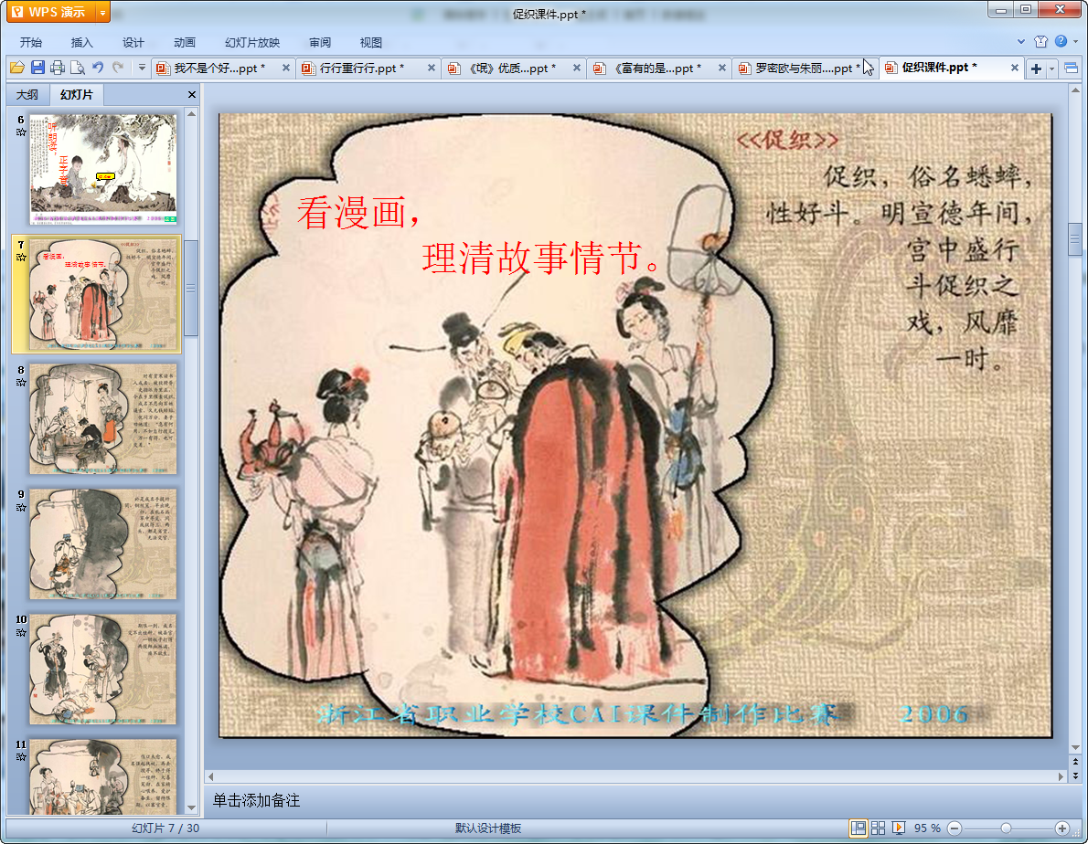1088x844 pixels.
Task: Select slide 10 thumbnail
Action: click(103, 670)
